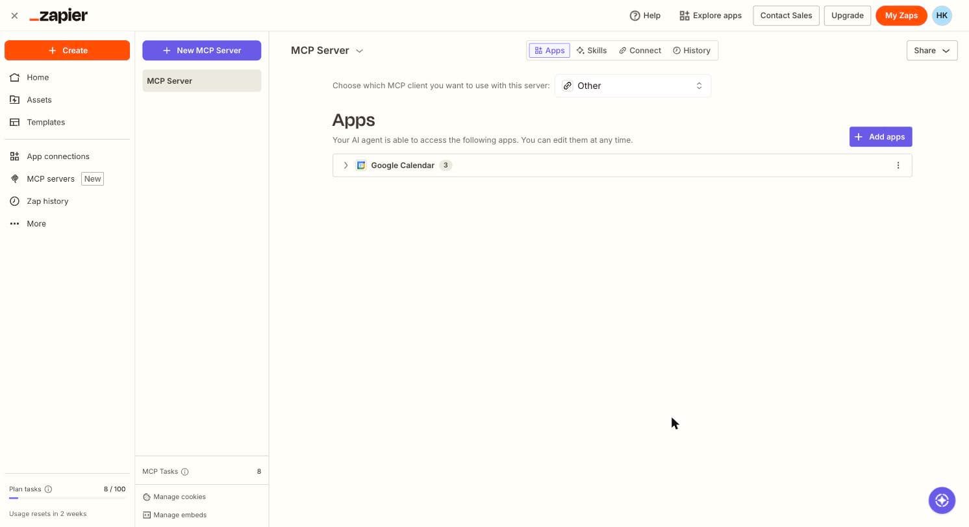Expand the Google Calendar row
The image size is (969, 527).
[346, 165]
